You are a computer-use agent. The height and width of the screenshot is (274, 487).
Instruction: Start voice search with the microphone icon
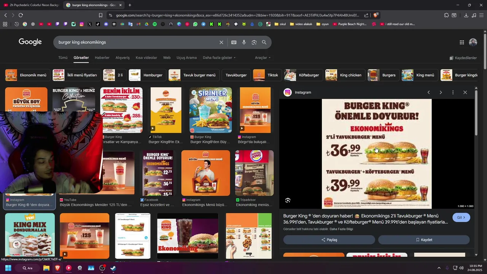point(244,42)
